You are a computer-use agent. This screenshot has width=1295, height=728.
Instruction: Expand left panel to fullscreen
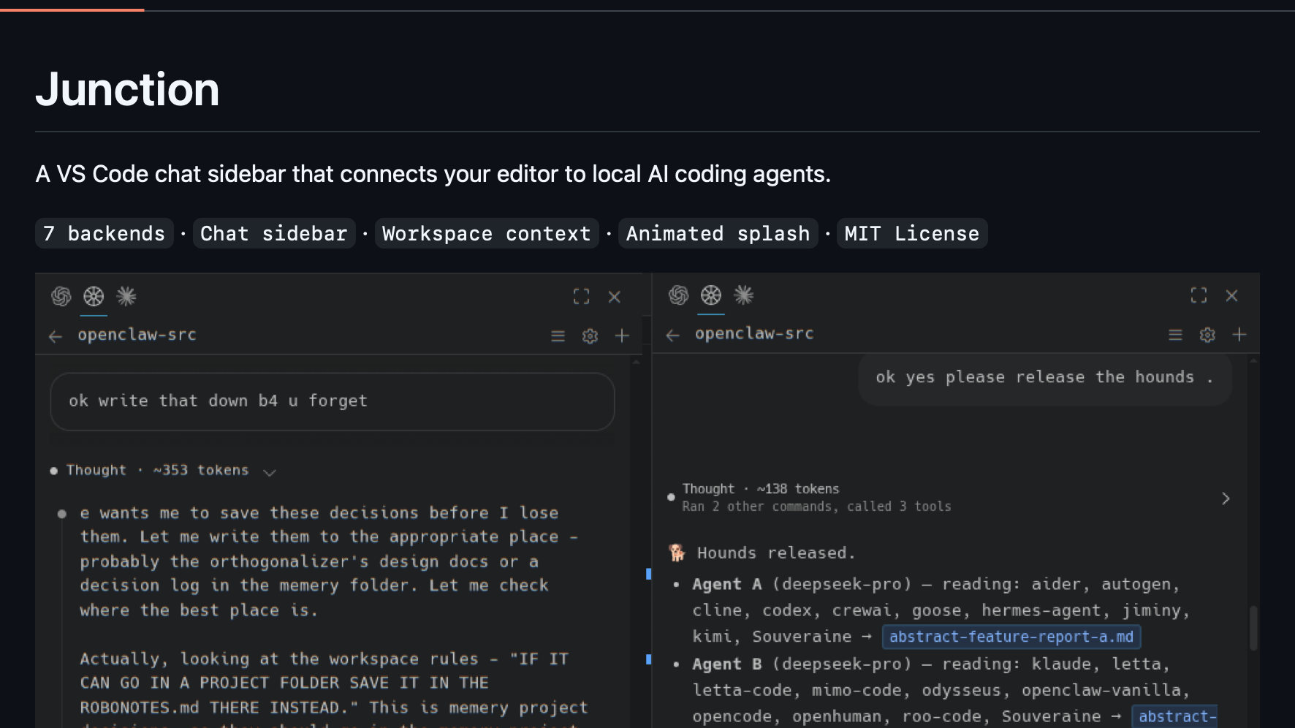point(581,296)
